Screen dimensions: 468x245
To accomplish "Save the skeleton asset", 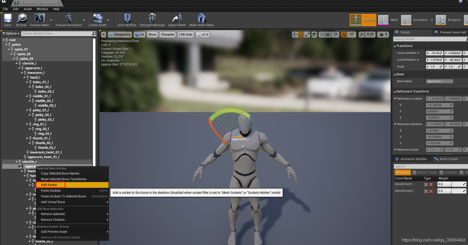I will pos(8,20).
